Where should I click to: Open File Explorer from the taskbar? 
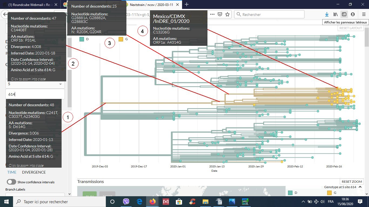pyautogui.click(x=206, y=202)
